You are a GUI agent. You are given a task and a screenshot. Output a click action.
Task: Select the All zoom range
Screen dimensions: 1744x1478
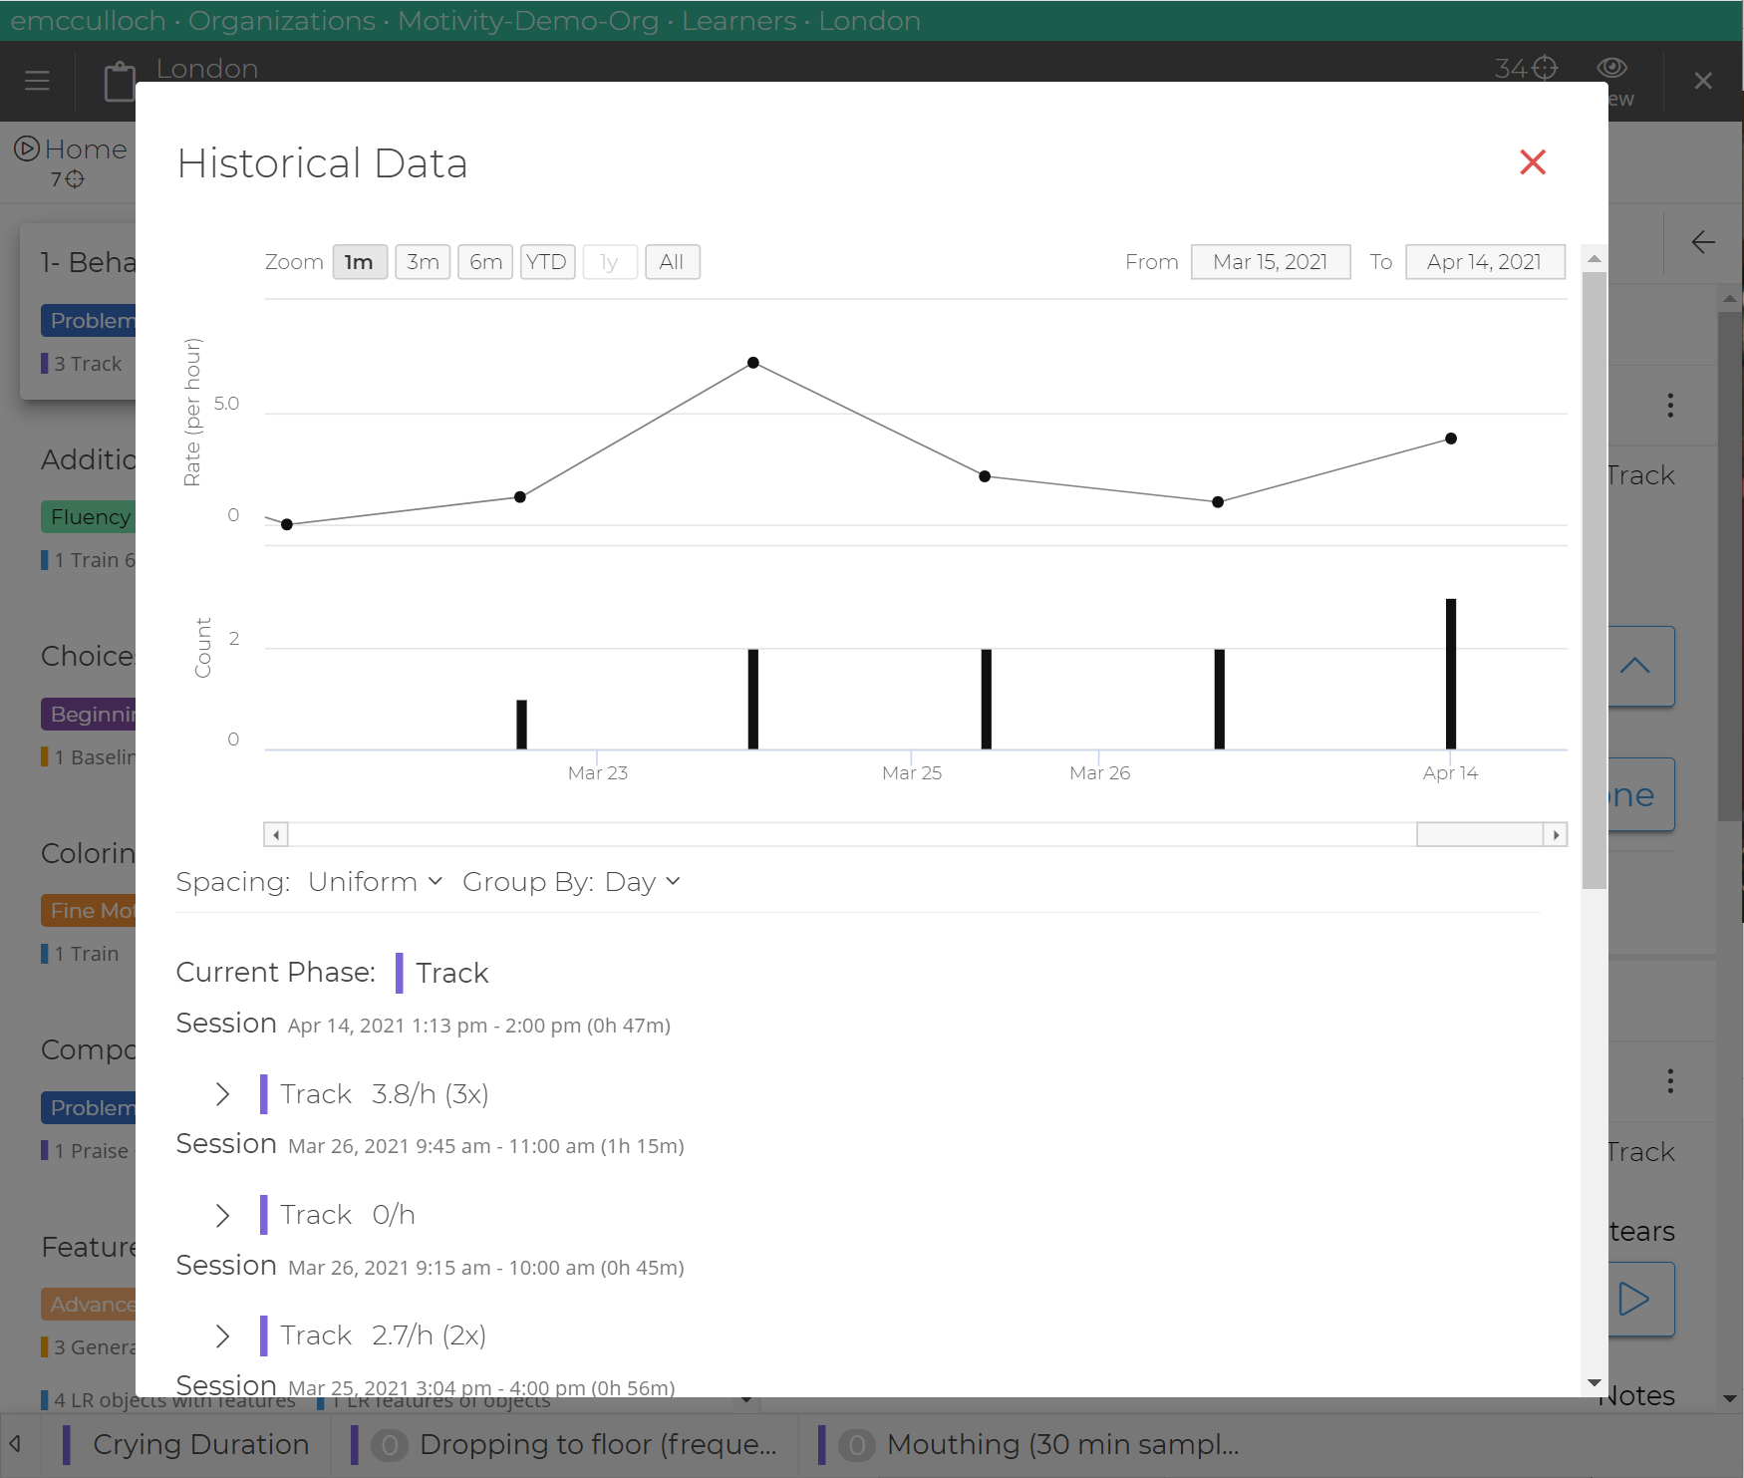click(673, 261)
